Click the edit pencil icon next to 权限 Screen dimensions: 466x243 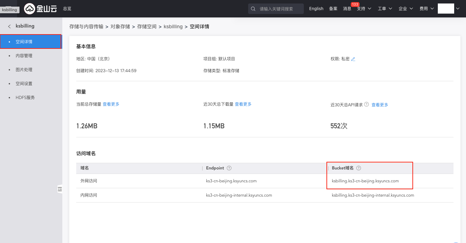[353, 59]
